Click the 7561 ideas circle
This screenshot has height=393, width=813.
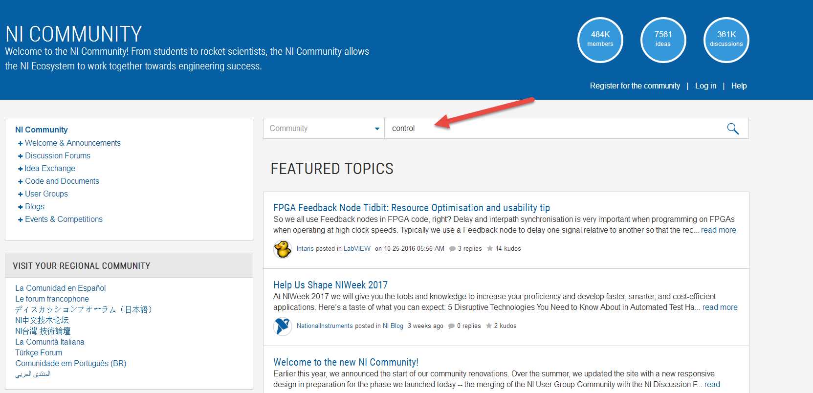coord(663,40)
